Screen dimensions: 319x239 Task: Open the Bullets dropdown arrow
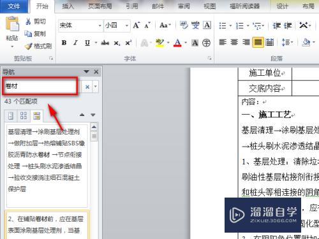230,25
